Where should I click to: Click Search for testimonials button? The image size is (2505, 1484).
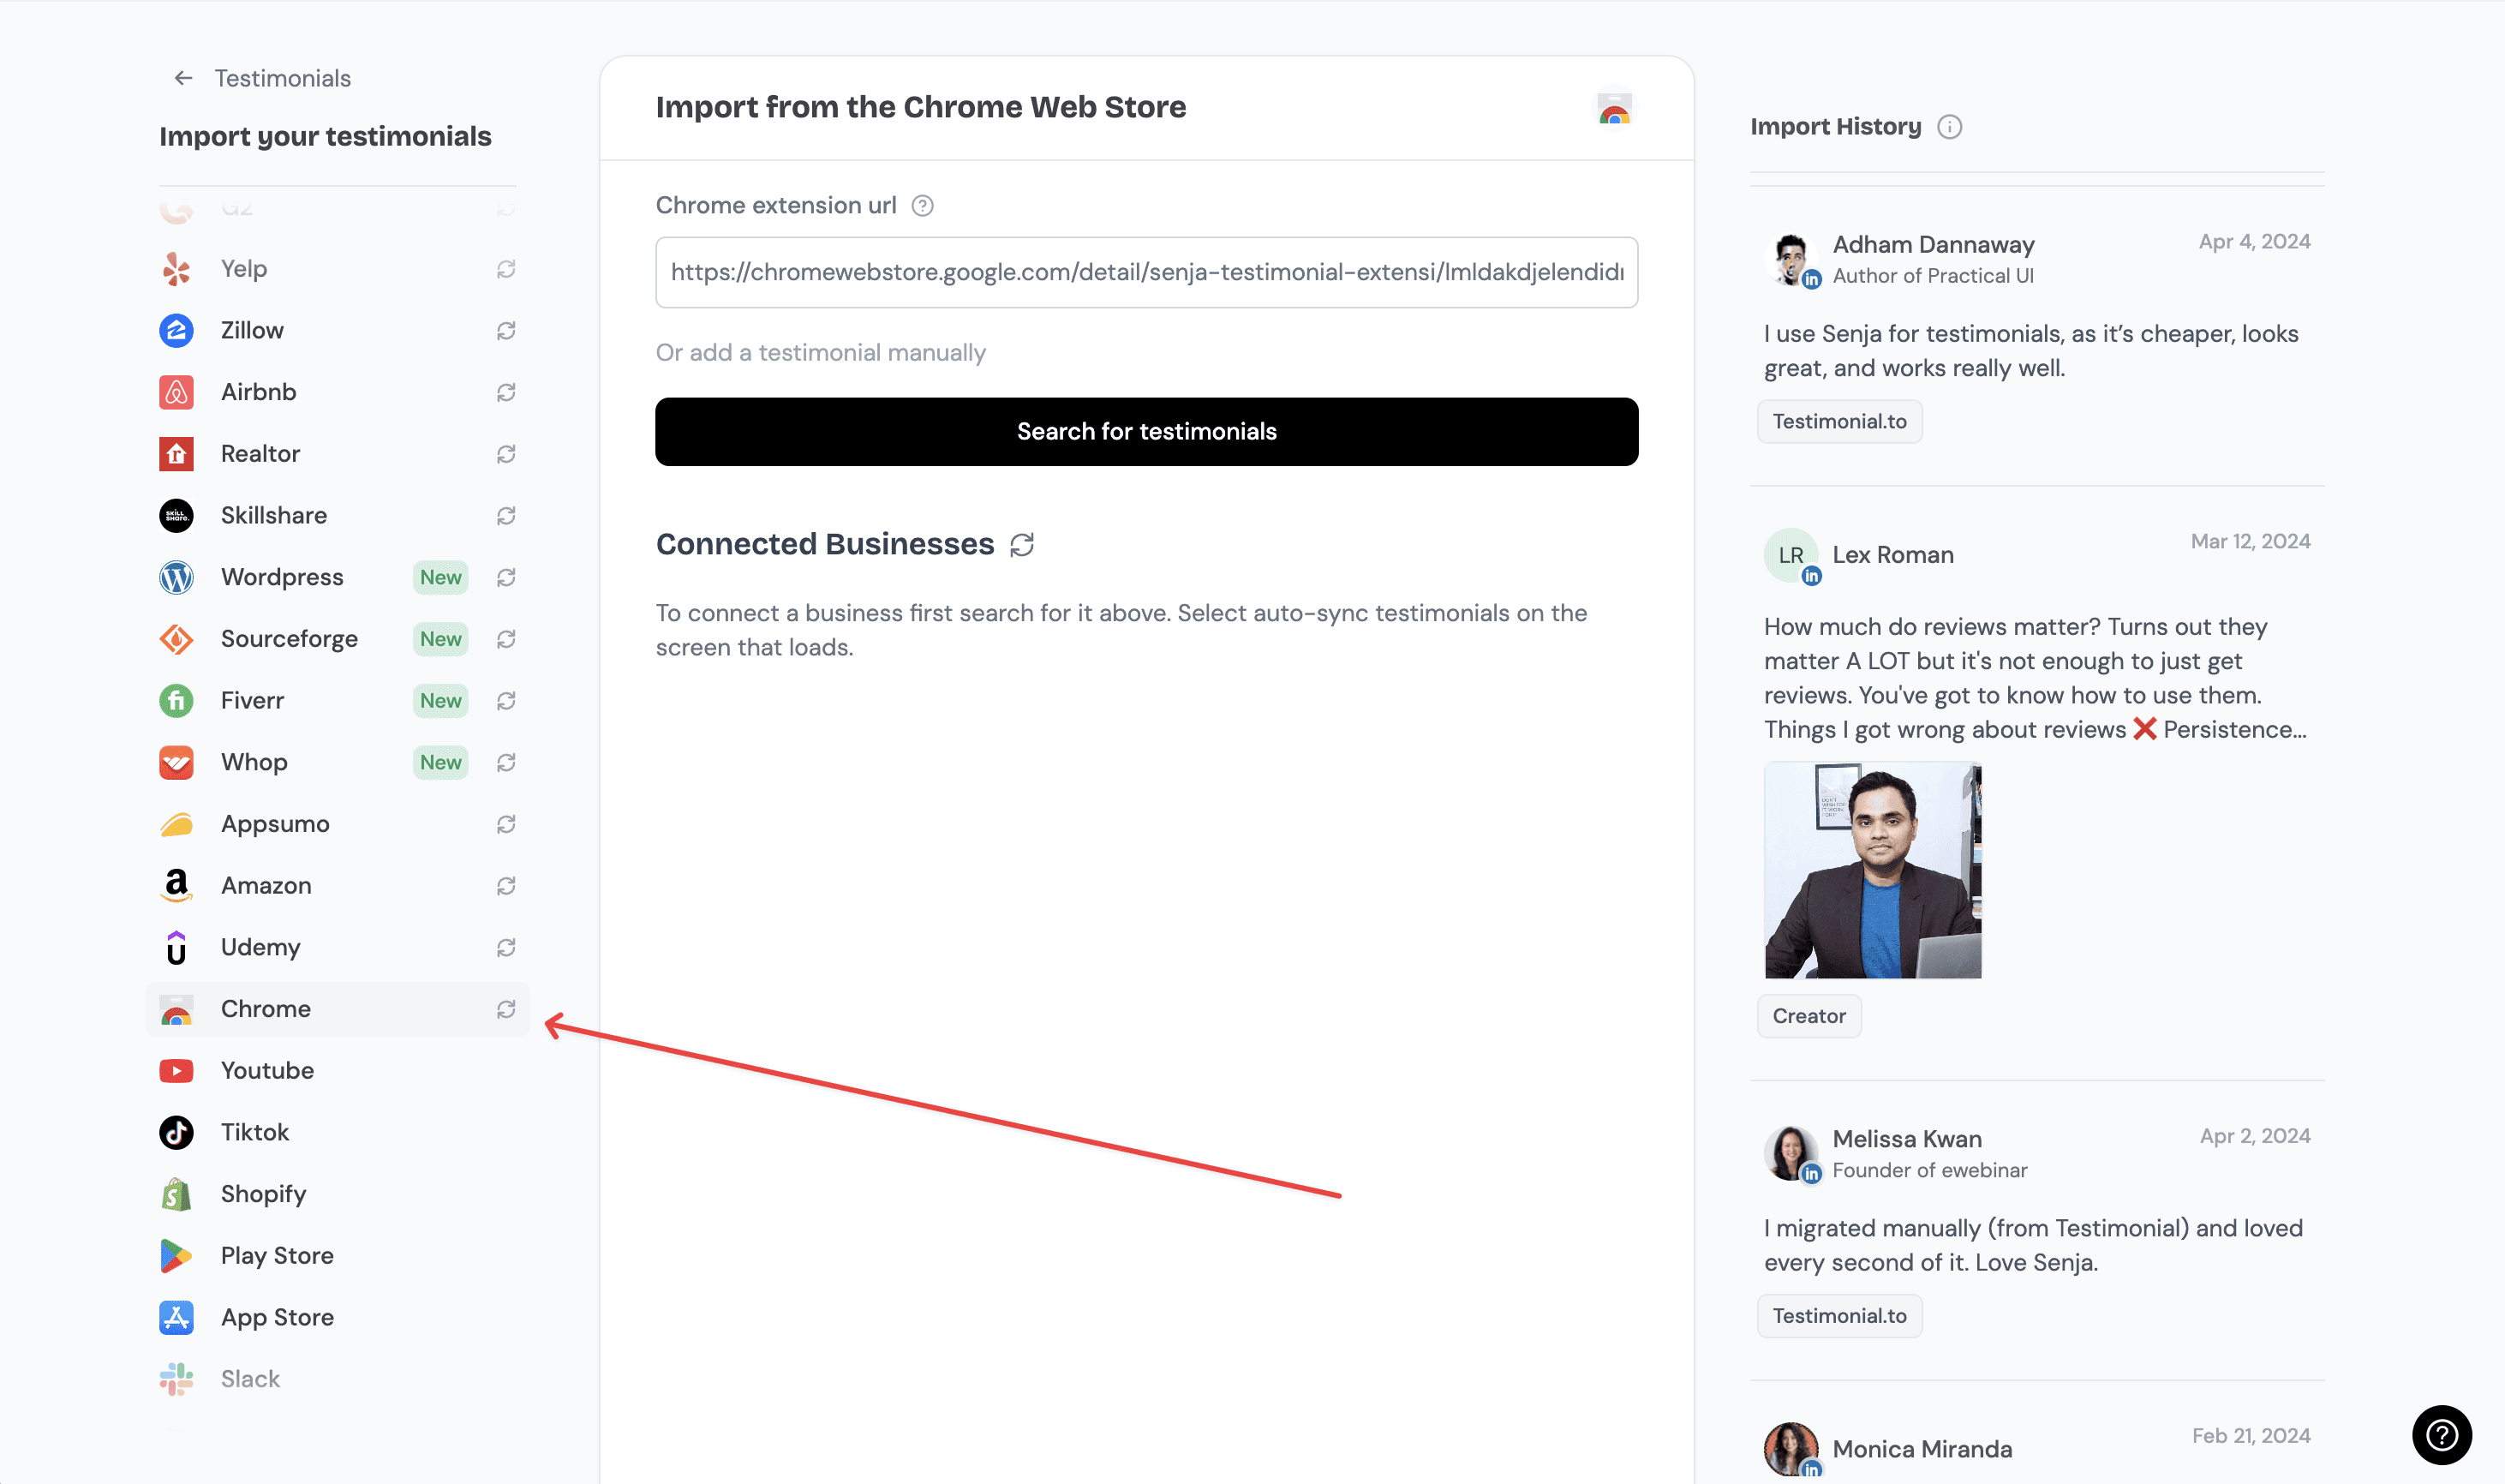pos(1146,431)
